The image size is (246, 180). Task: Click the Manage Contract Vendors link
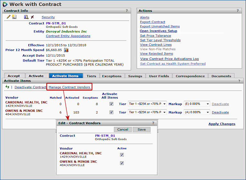[x=69, y=87]
